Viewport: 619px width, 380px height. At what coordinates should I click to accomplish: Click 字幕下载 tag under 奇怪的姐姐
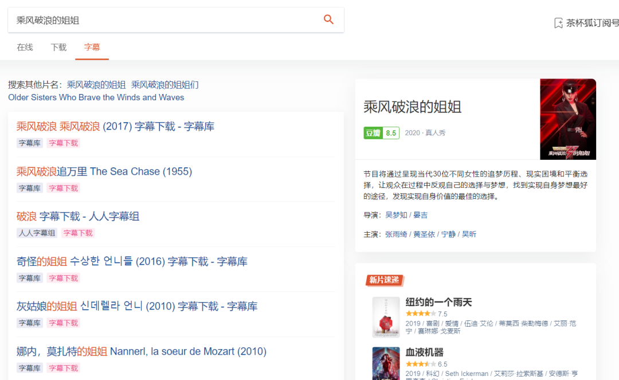click(64, 278)
